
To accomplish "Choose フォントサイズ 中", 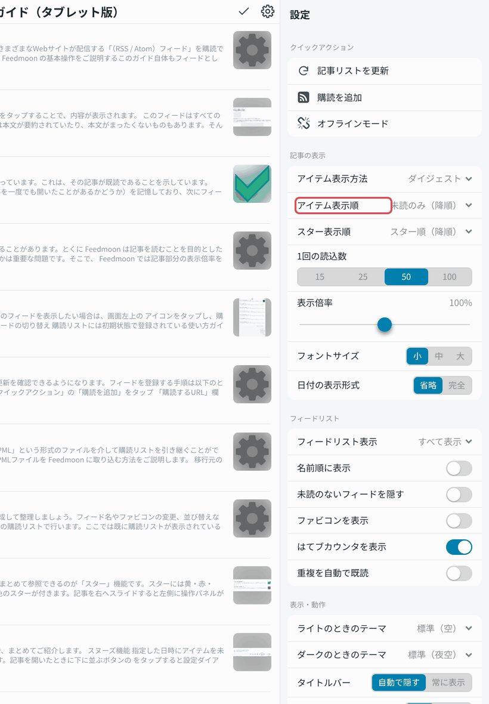I will click(439, 356).
